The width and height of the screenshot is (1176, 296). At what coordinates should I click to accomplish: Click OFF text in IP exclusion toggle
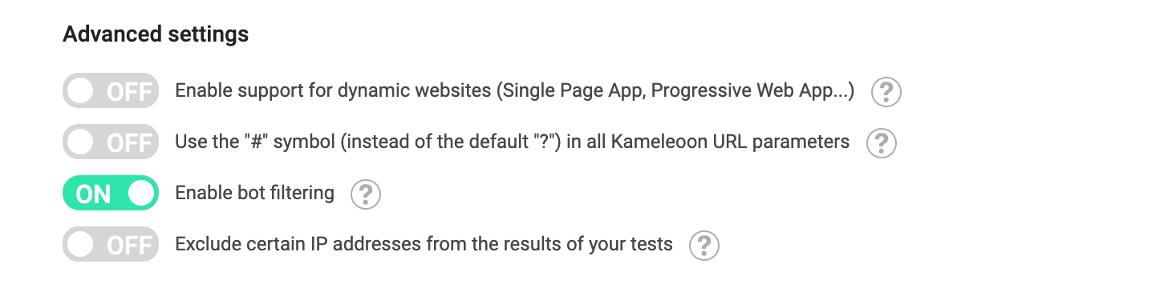[x=129, y=245]
